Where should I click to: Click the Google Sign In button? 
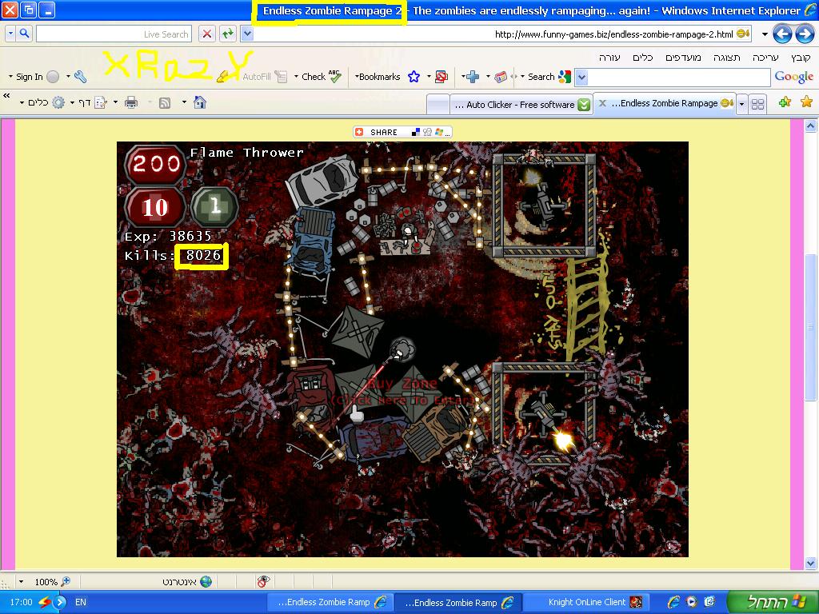point(37,77)
